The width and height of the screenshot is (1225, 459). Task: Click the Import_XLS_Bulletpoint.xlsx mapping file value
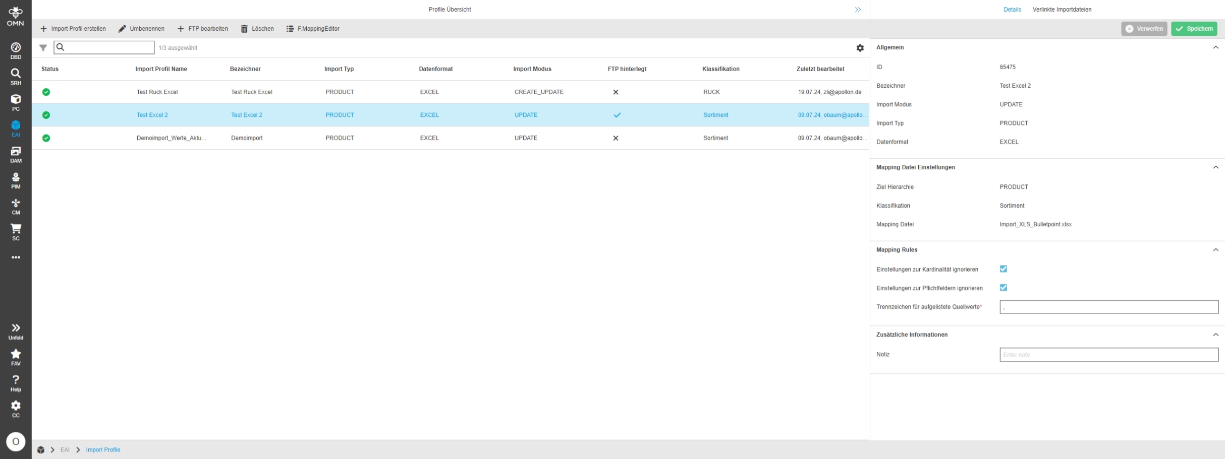(x=1035, y=225)
